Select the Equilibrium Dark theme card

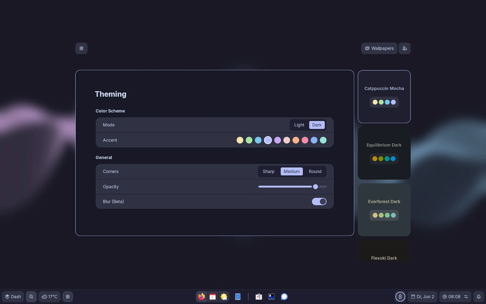point(384,153)
